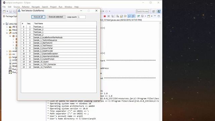The width and height of the screenshot is (215, 121).
Task: Select Sample_1_TestUnitSequence row
Action: pos(59,40)
